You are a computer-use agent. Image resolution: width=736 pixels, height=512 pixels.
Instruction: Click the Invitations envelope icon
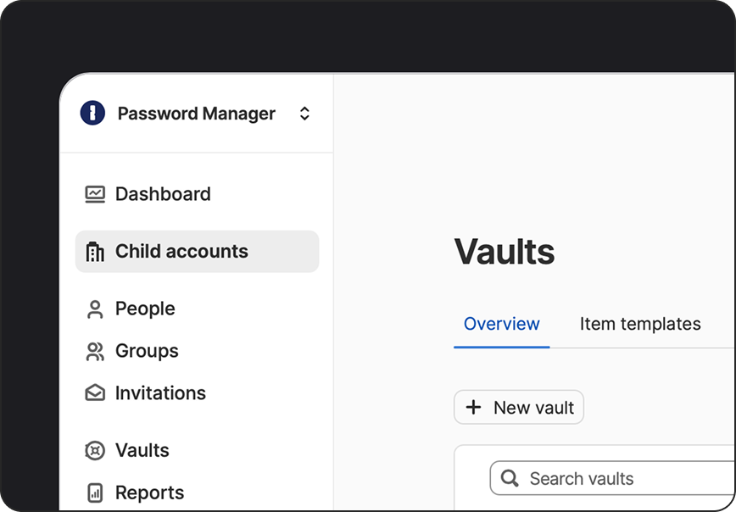pyautogui.click(x=95, y=392)
